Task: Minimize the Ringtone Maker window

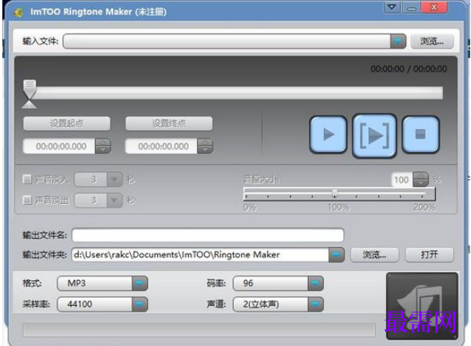Action: click(411, 8)
